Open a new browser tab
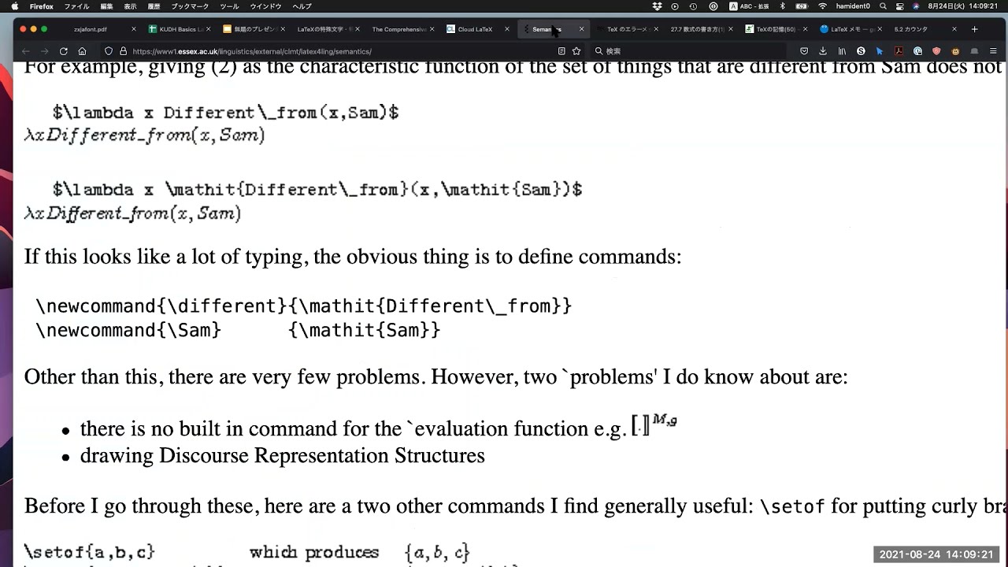Image resolution: width=1008 pixels, height=567 pixels. click(x=974, y=29)
